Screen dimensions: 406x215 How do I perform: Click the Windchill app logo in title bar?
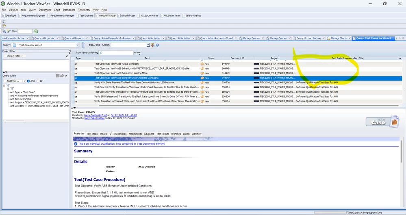coord(3,4)
